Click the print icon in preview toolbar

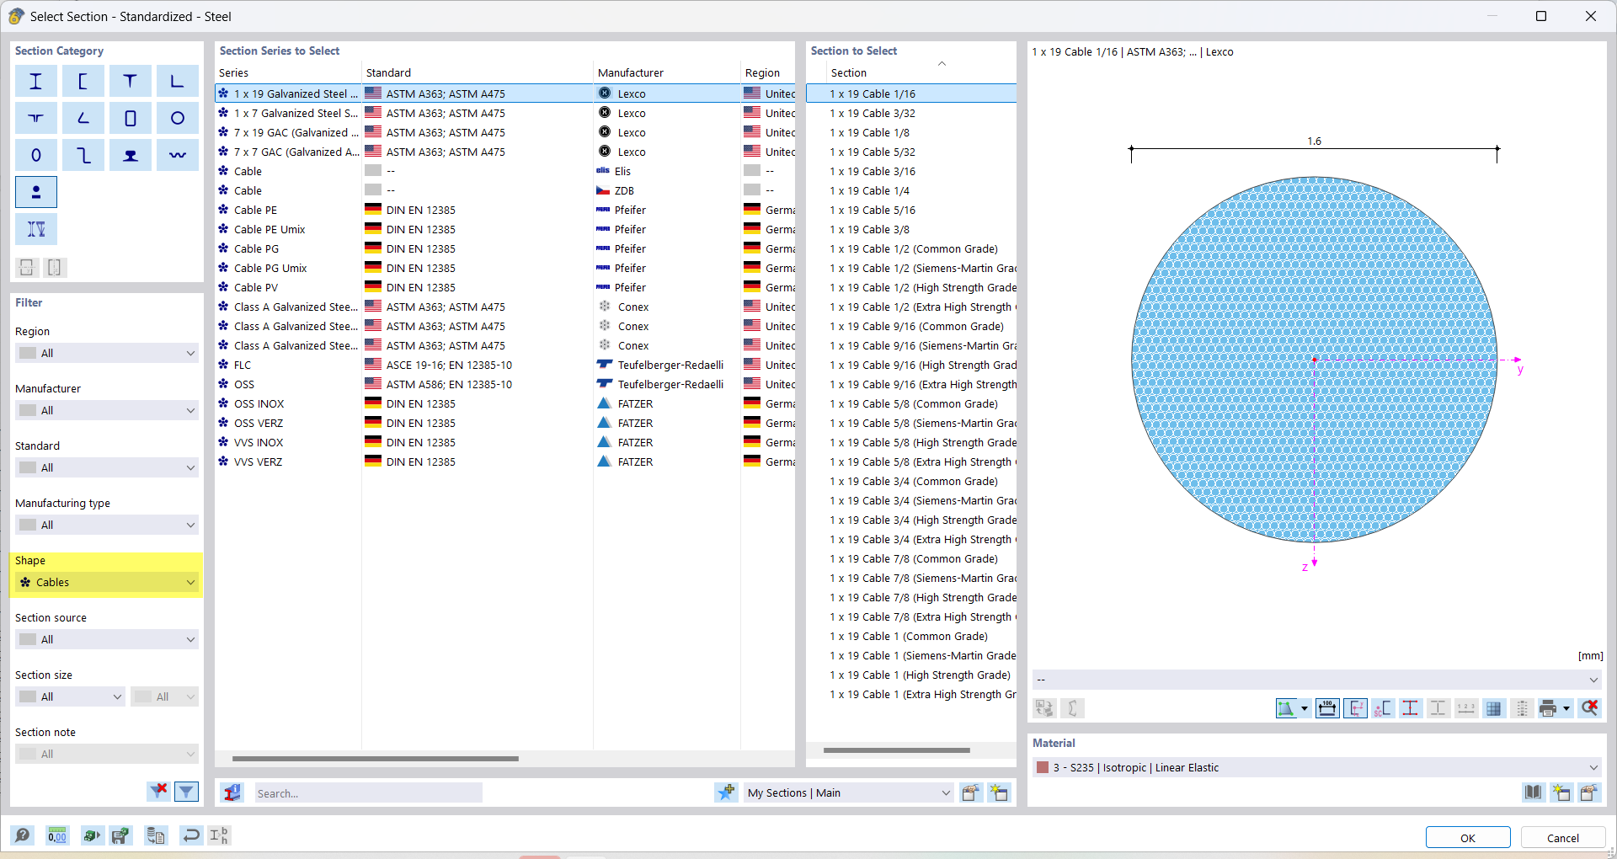click(x=1548, y=708)
